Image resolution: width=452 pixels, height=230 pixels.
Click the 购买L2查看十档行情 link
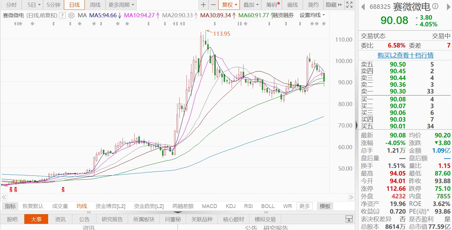coord(405,55)
